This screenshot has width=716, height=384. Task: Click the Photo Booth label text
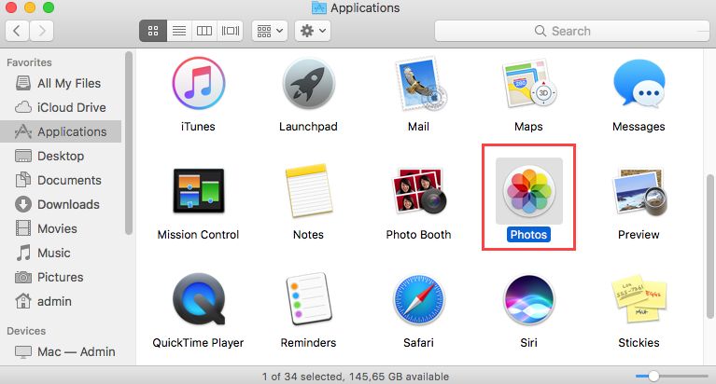[x=419, y=235]
